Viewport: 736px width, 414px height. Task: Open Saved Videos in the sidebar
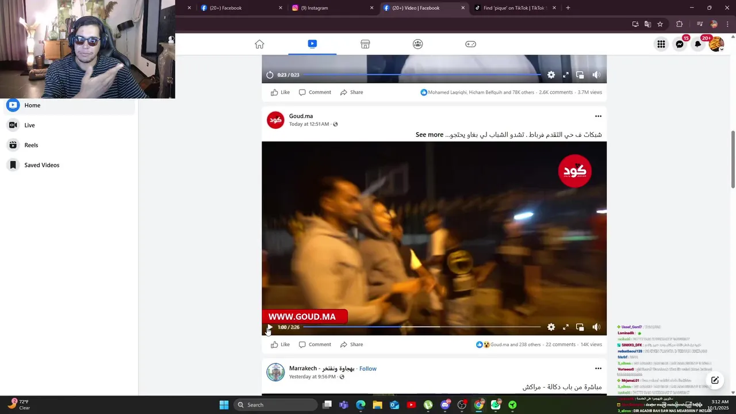(69, 165)
